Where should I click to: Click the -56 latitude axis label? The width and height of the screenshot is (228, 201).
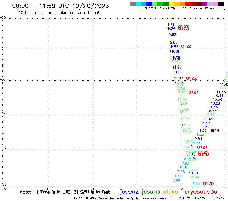[x=3, y=113]
